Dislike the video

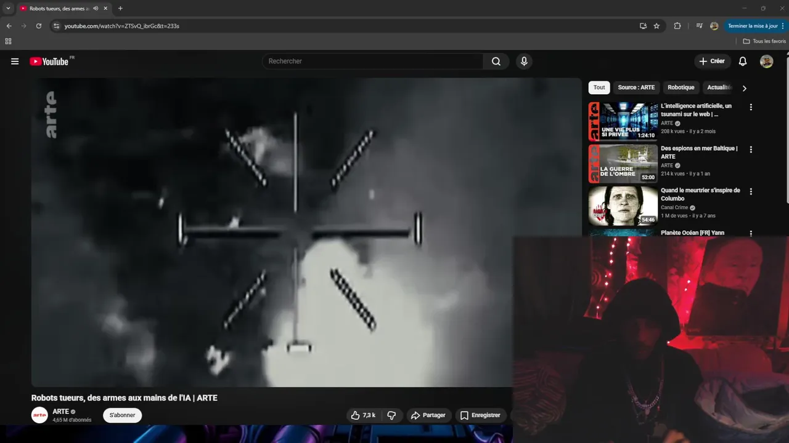tap(392, 415)
